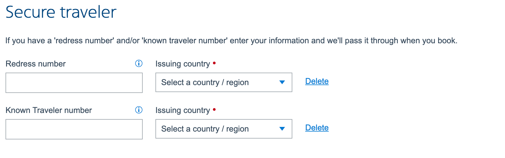505x158 pixels.
Task: Focus the Known Traveler number text box
Action: 74,129
